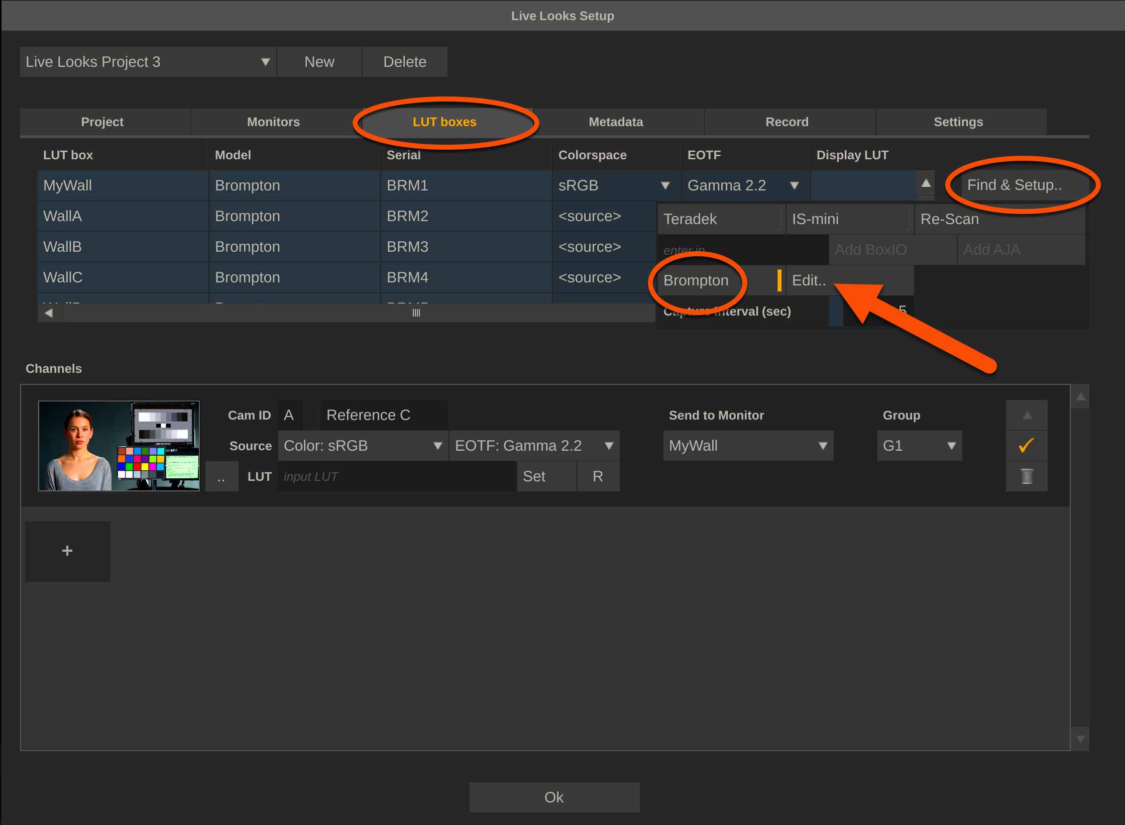Open the Send to Monitor MyWall dropdown
This screenshot has width=1125, height=825.
[748, 446]
